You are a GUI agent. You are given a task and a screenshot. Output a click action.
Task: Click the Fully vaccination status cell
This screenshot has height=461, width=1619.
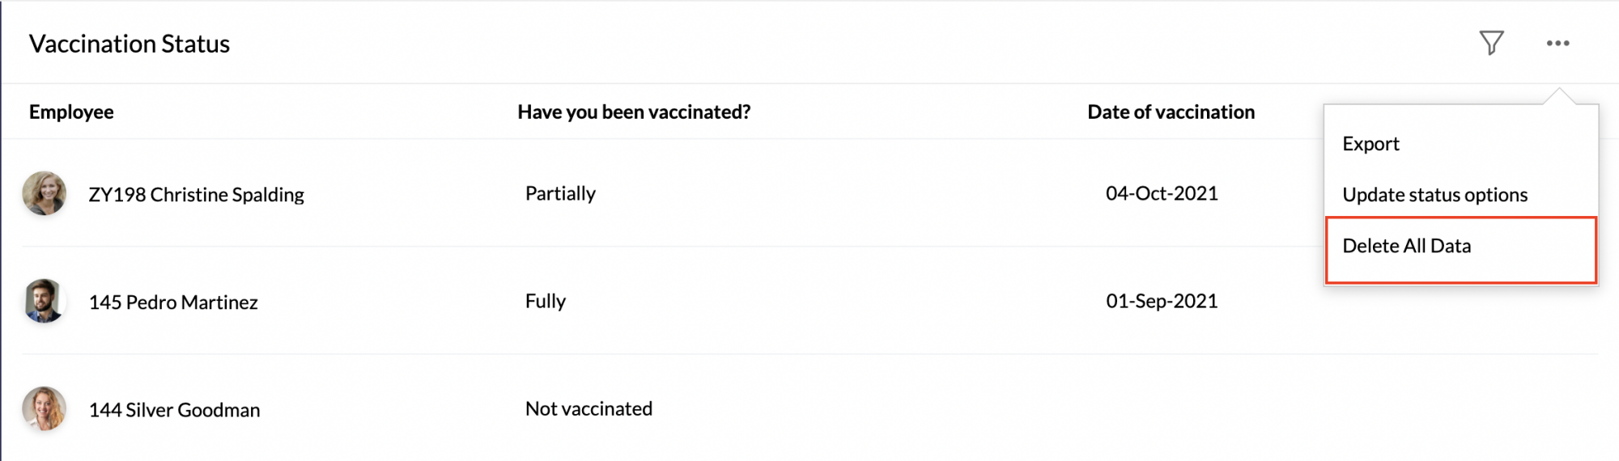(545, 301)
